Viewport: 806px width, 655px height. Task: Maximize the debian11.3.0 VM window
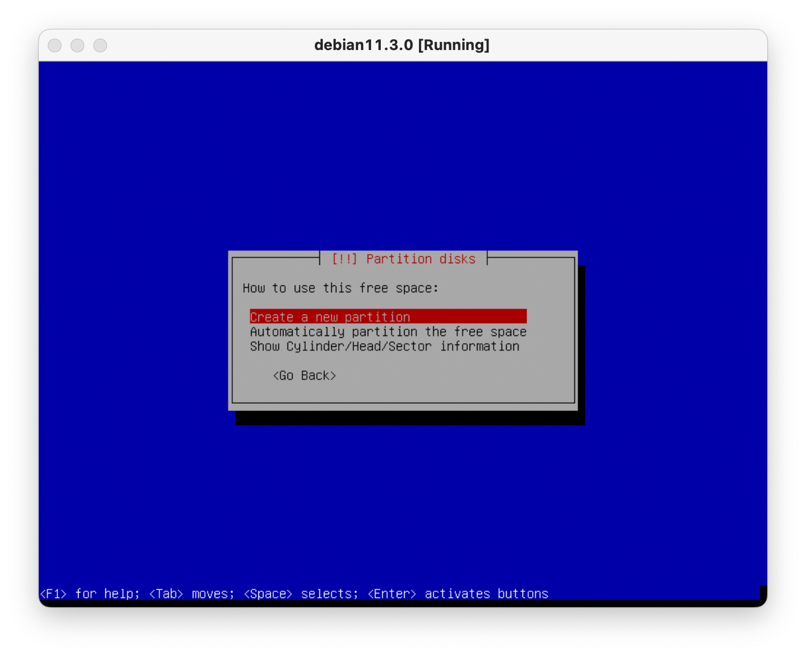point(100,45)
